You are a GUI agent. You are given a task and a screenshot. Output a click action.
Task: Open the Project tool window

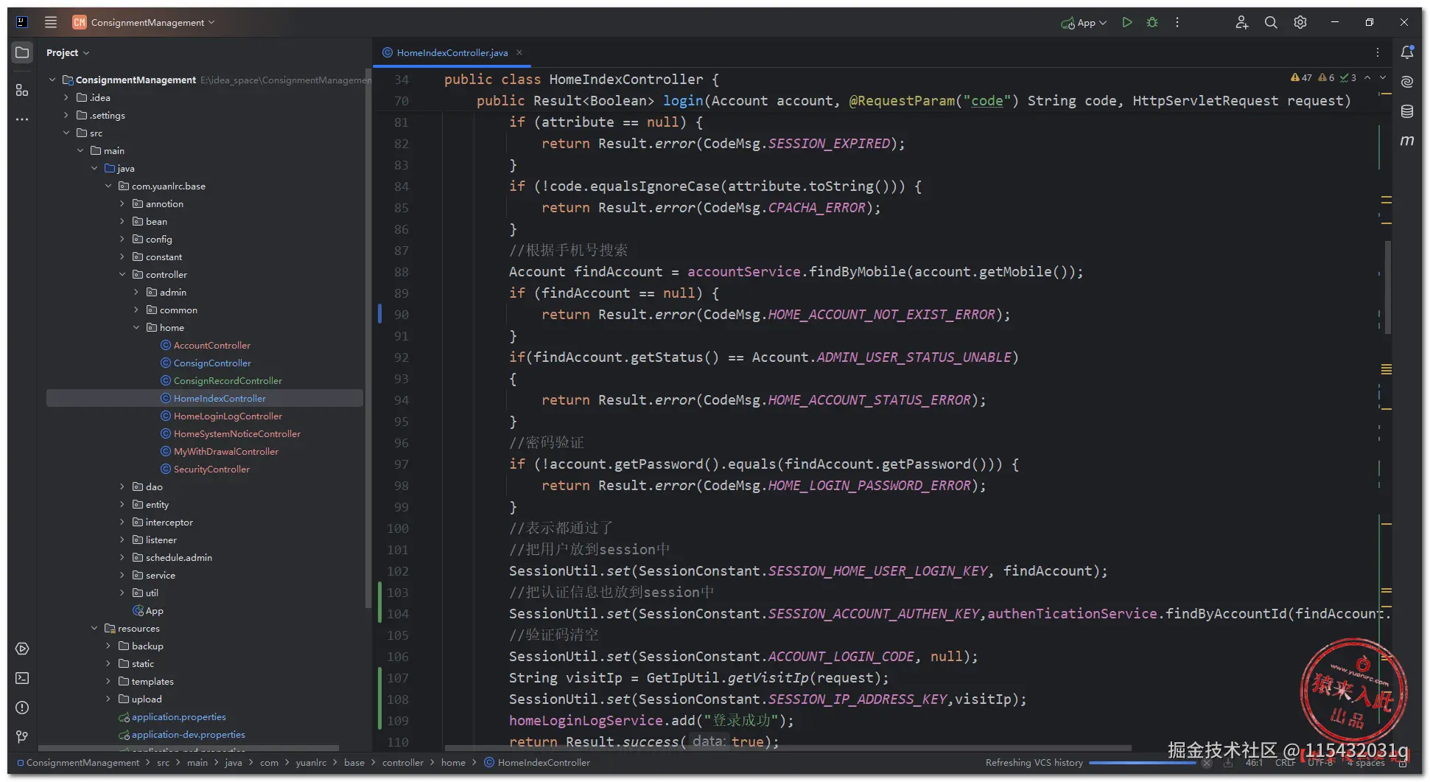(22, 52)
